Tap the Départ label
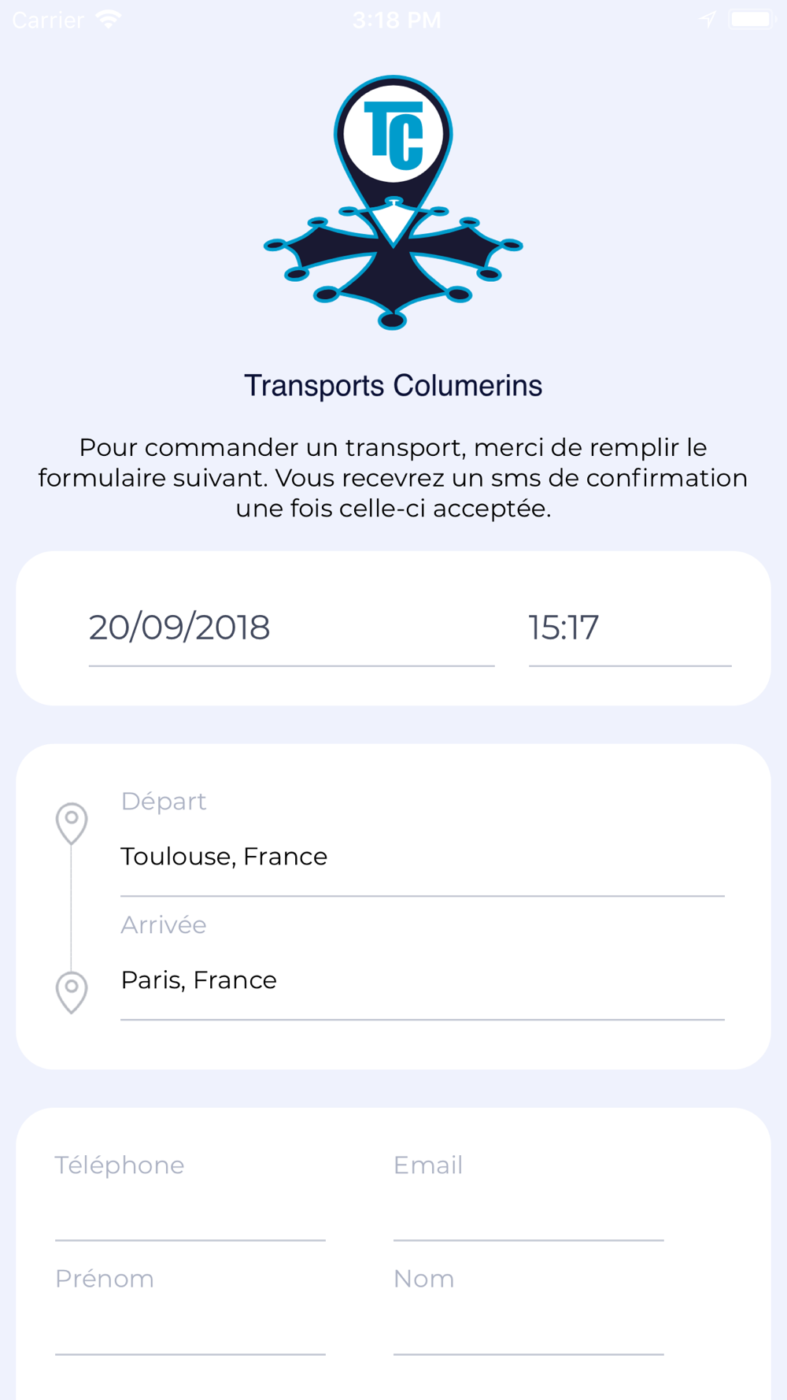This screenshot has height=1400, width=787. point(164,801)
